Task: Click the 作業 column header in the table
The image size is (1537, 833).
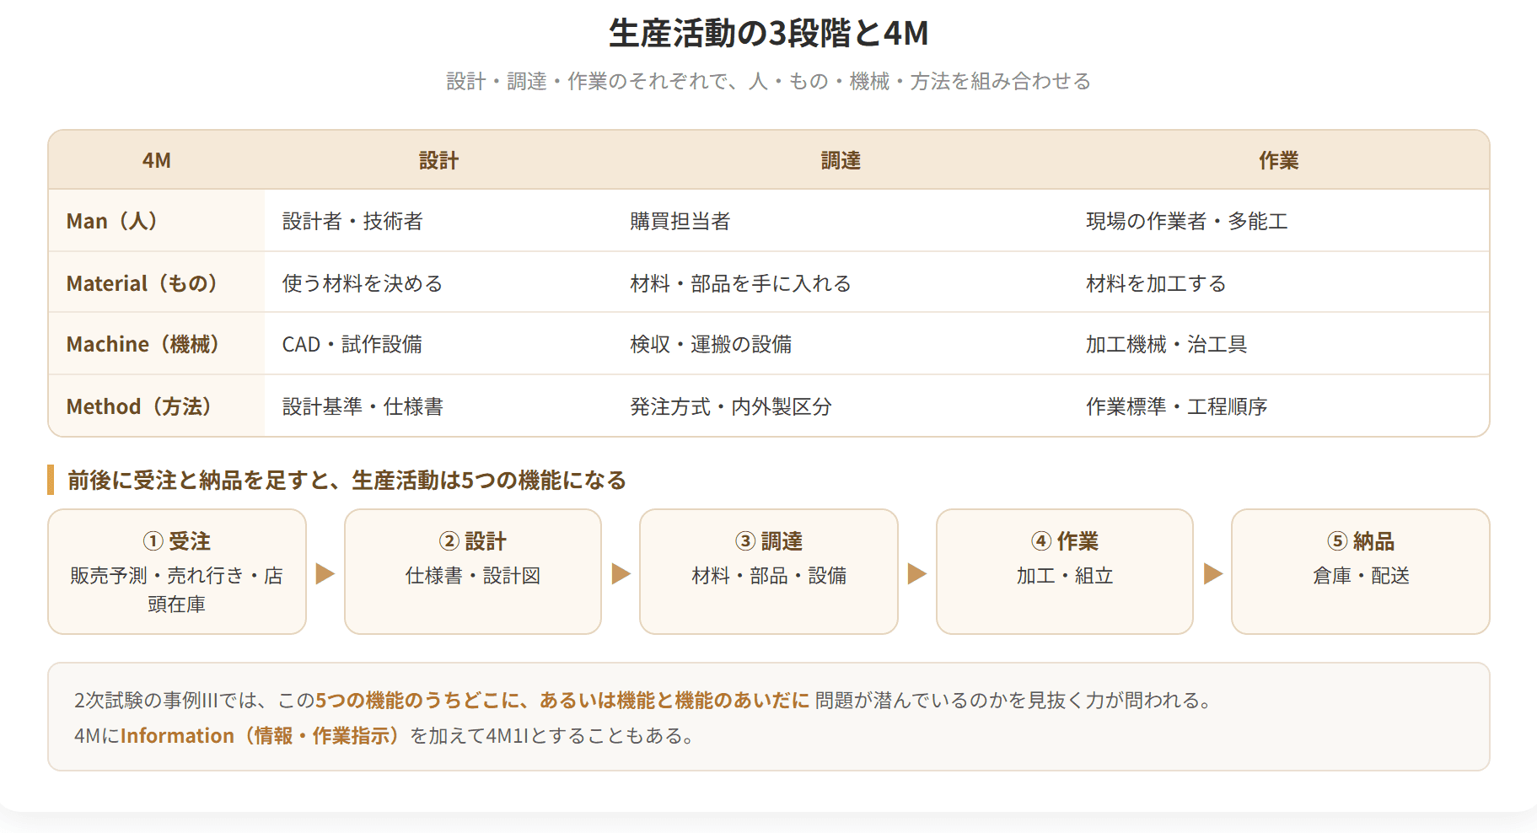Action: coord(1278,160)
